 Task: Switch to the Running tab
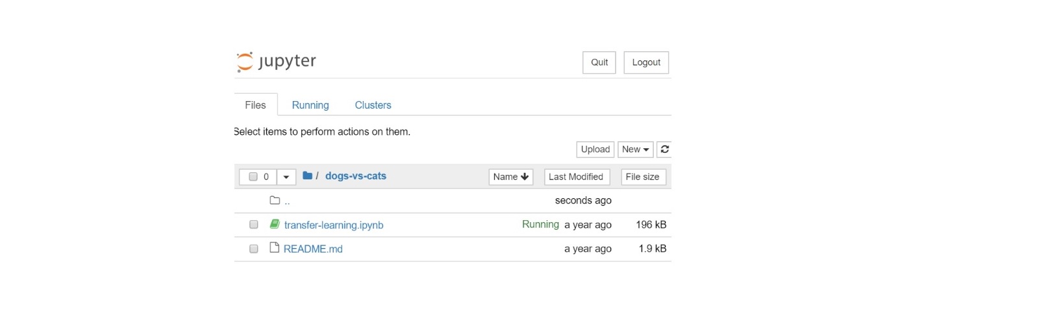[x=310, y=105]
